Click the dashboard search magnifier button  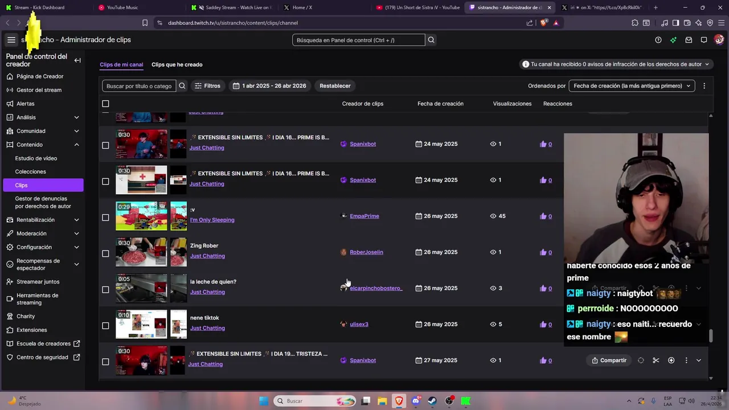coord(431,40)
